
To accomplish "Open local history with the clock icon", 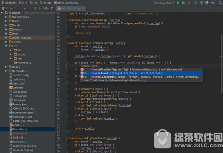I will [x=207, y=3].
